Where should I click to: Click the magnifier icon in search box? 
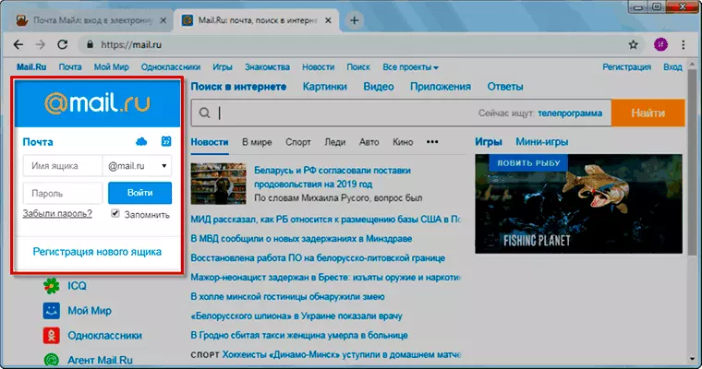[205, 113]
